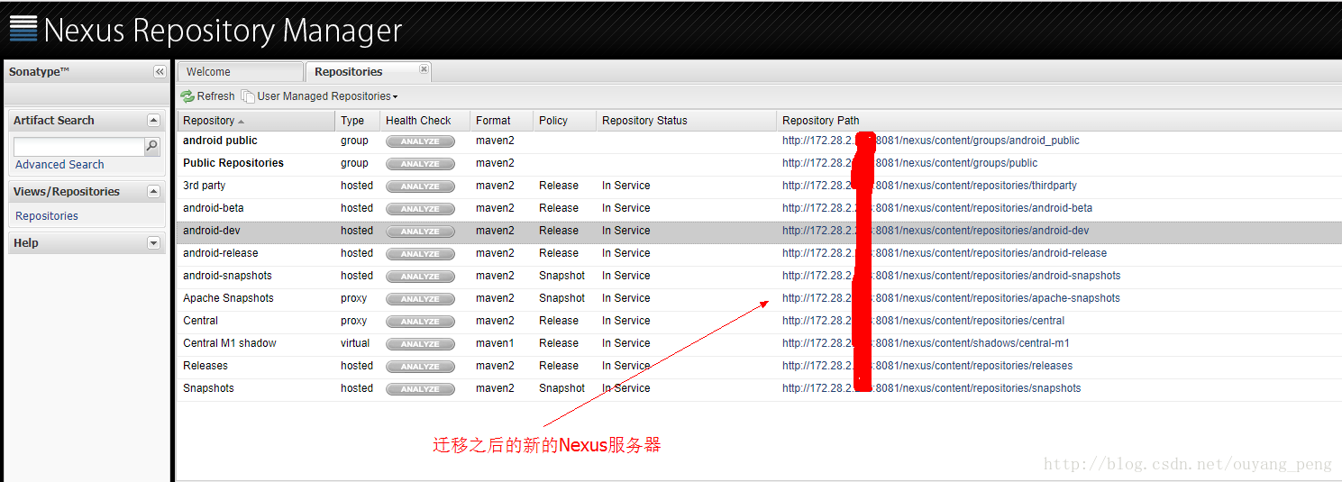This screenshot has width=1342, height=482.
Task: Click Analyze button for android-snapshots
Action: 420,277
